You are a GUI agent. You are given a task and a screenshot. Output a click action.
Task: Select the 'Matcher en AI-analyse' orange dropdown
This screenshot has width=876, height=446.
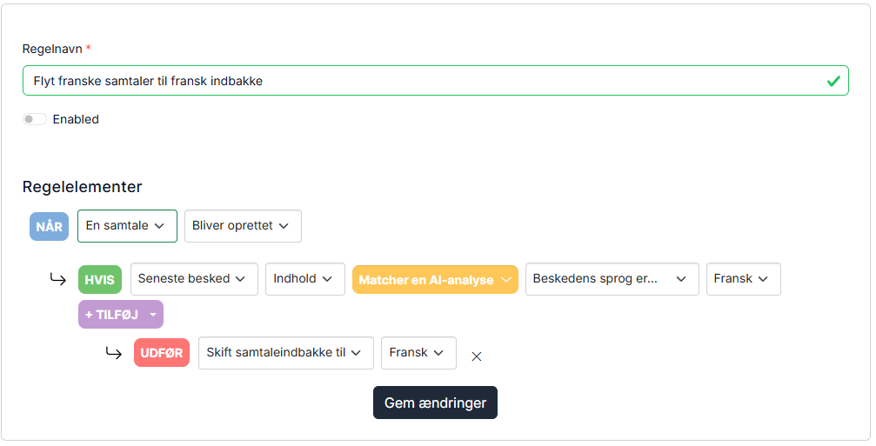click(435, 280)
